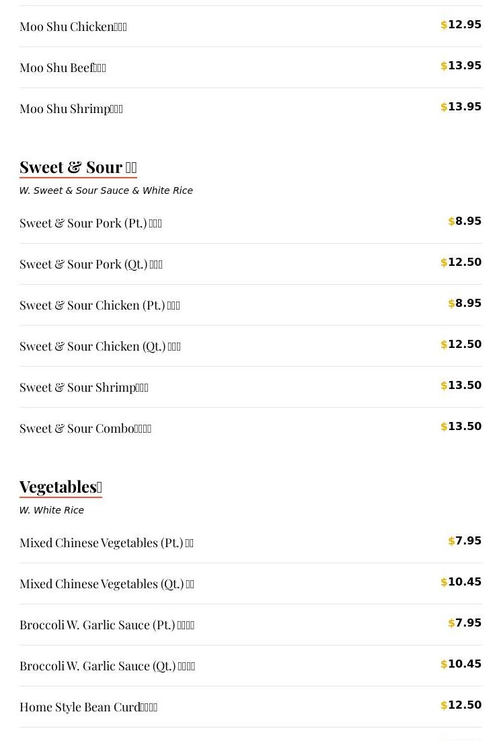
Task: Click the Vegetables section heading
Action: pyautogui.click(x=61, y=487)
